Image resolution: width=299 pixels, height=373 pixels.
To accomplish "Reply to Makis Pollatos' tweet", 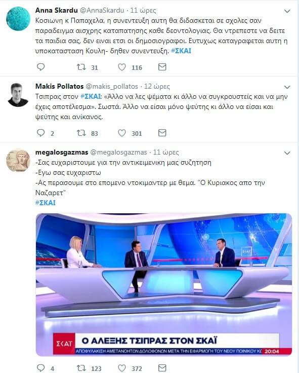I will click(x=41, y=133).
